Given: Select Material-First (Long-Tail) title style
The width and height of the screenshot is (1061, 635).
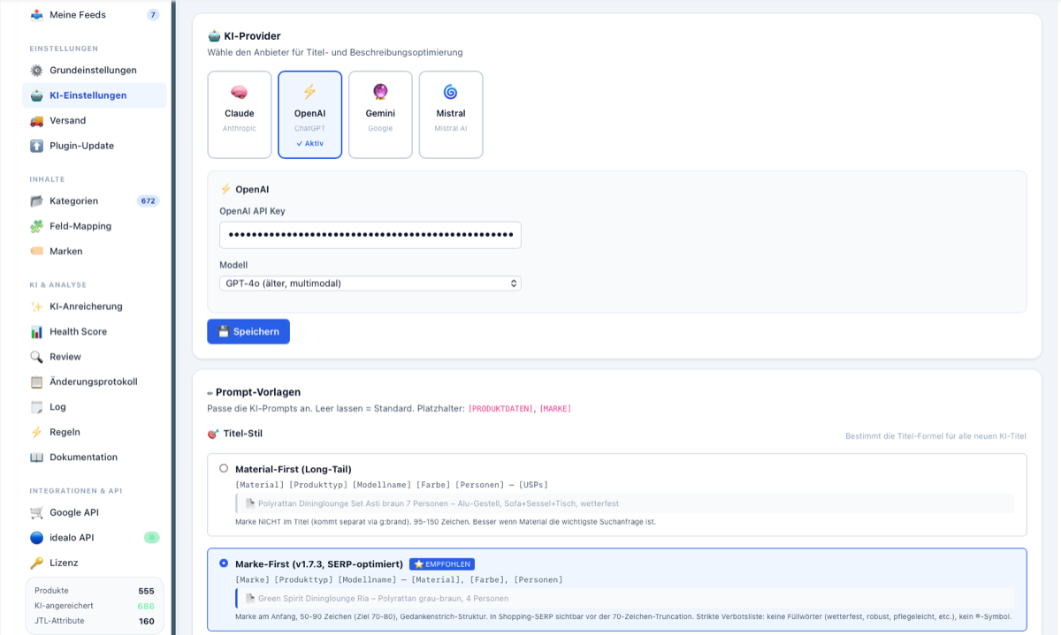Looking at the screenshot, I should click(x=224, y=468).
